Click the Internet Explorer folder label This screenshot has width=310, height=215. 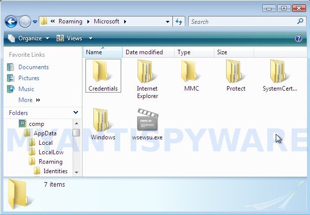point(147,92)
